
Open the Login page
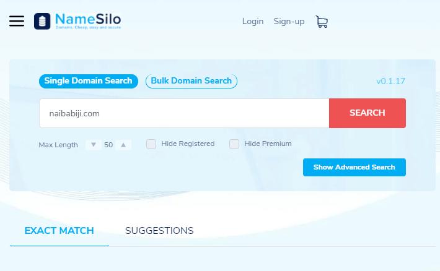click(253, 21)
